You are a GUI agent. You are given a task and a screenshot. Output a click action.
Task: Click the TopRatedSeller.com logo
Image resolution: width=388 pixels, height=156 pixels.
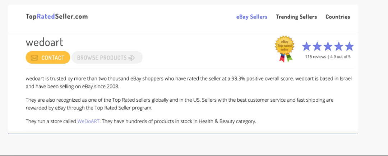tap(57, 17)
